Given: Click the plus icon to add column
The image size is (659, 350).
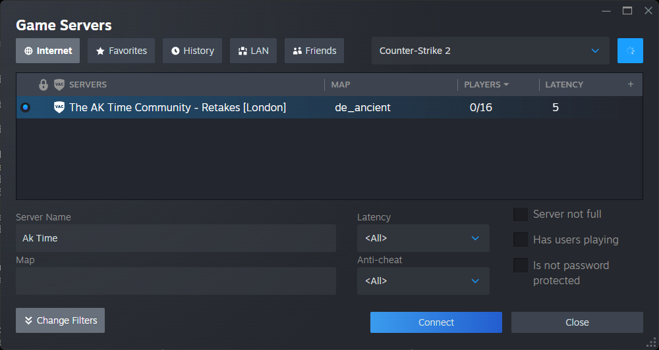Looking at the screenshot, I should point(630,84).
